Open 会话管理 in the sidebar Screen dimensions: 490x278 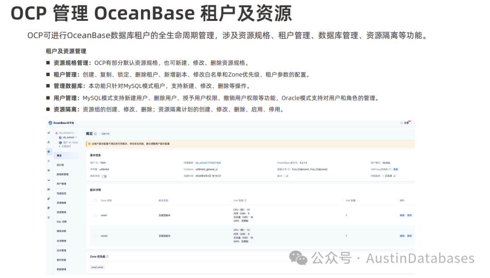point(61,241)
